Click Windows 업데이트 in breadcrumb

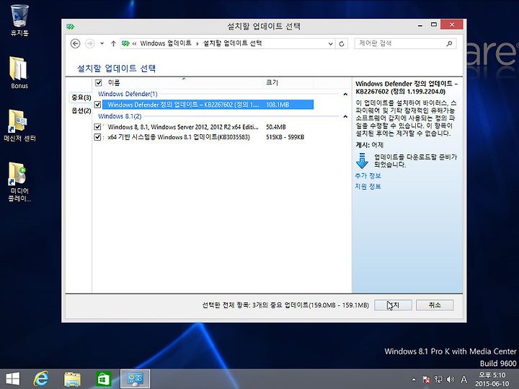166,43
